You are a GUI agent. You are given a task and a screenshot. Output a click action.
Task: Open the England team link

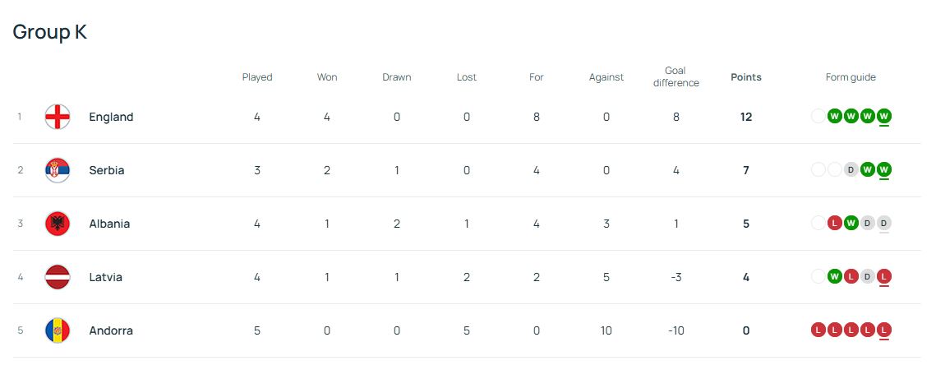pyautogui.click(x=111, y=117)
